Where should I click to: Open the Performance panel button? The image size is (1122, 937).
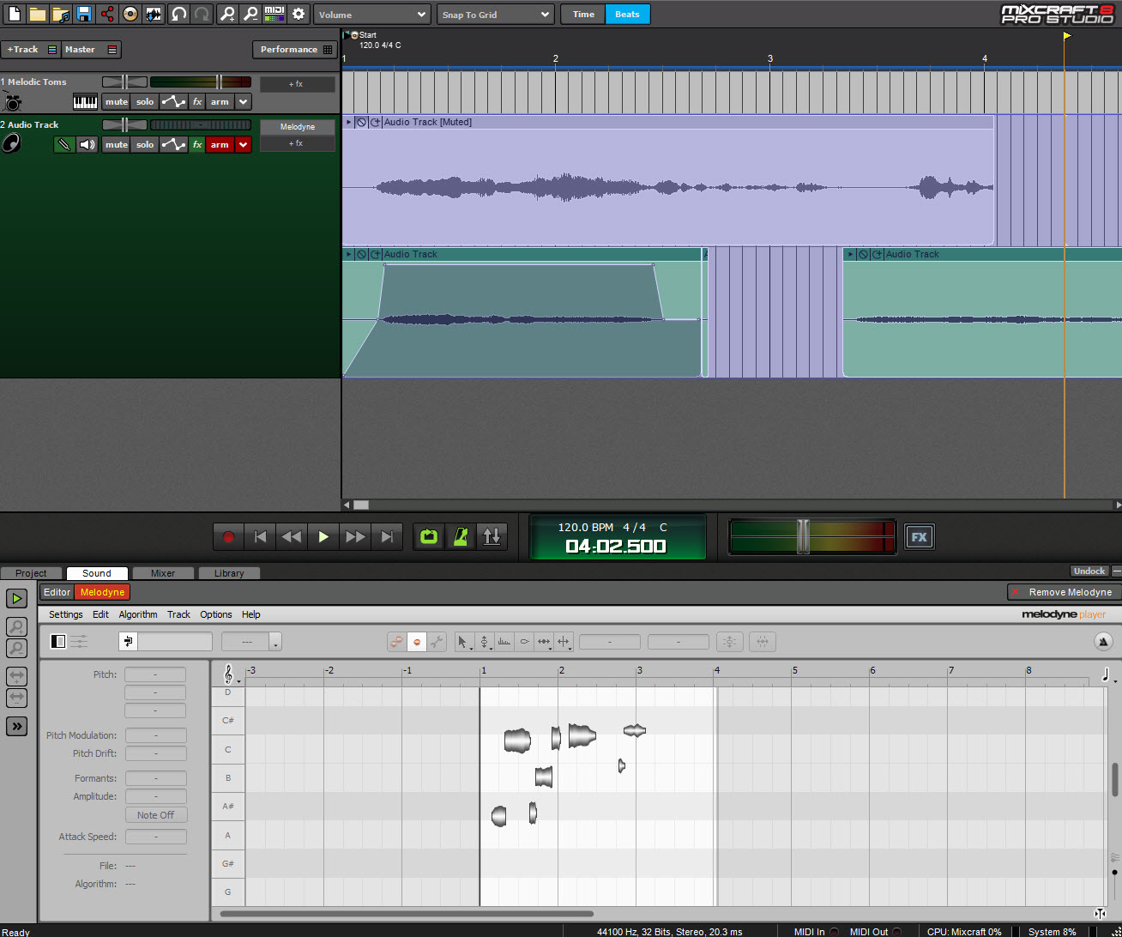click(x=294, y=50)
